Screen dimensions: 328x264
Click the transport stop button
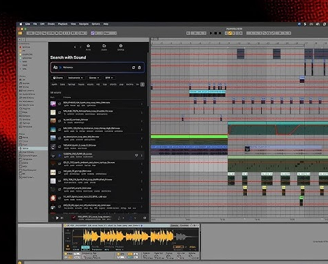pyautogui.click(x=215, y=33)
